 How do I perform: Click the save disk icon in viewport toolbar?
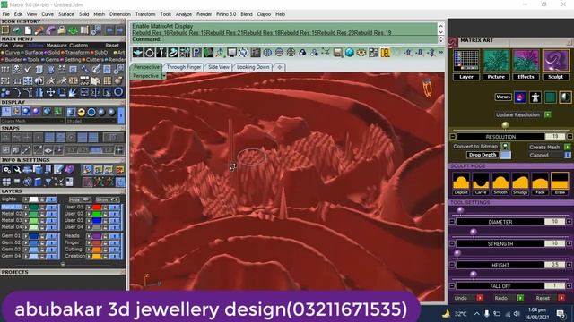(x=337, y=53)
